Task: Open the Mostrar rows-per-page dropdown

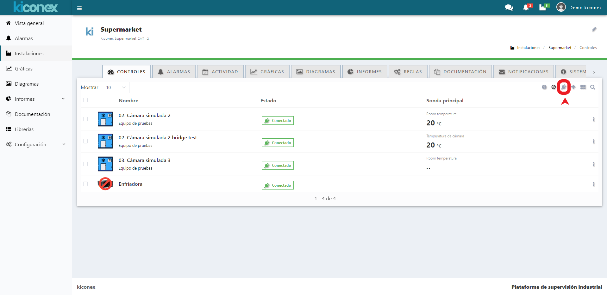Action: click(115, 87)
